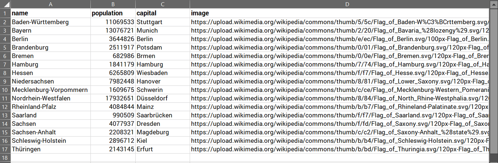Open the Flag_of_Hamburg URL cell

(x=339, y=65)
